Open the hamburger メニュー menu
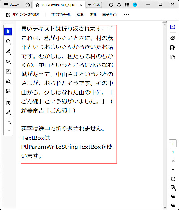The width and height of the screenshot is (179, 210). click(12, 4)
